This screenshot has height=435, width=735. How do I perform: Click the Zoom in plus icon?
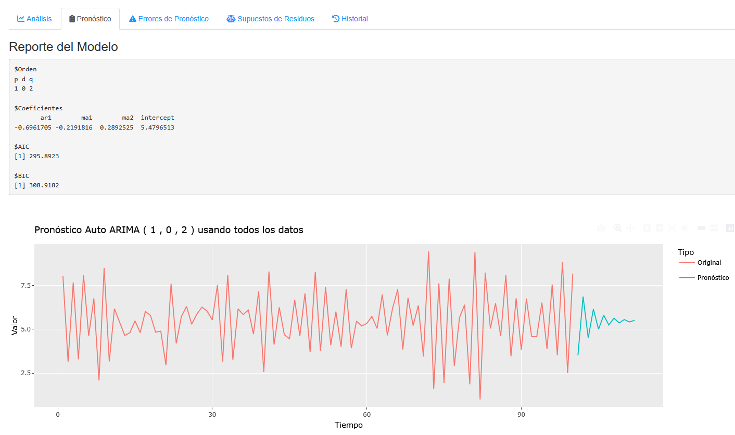coord(647,228)
